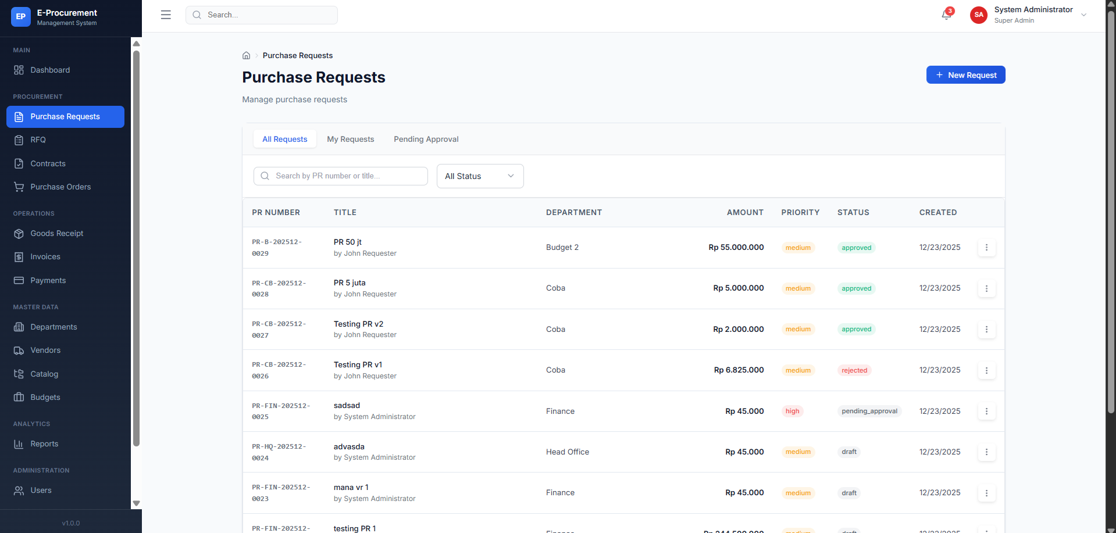This screenshot has width=1116, height=533.
Task: Select the RFQ sidebar icon
Action: [x=19, y=140]
